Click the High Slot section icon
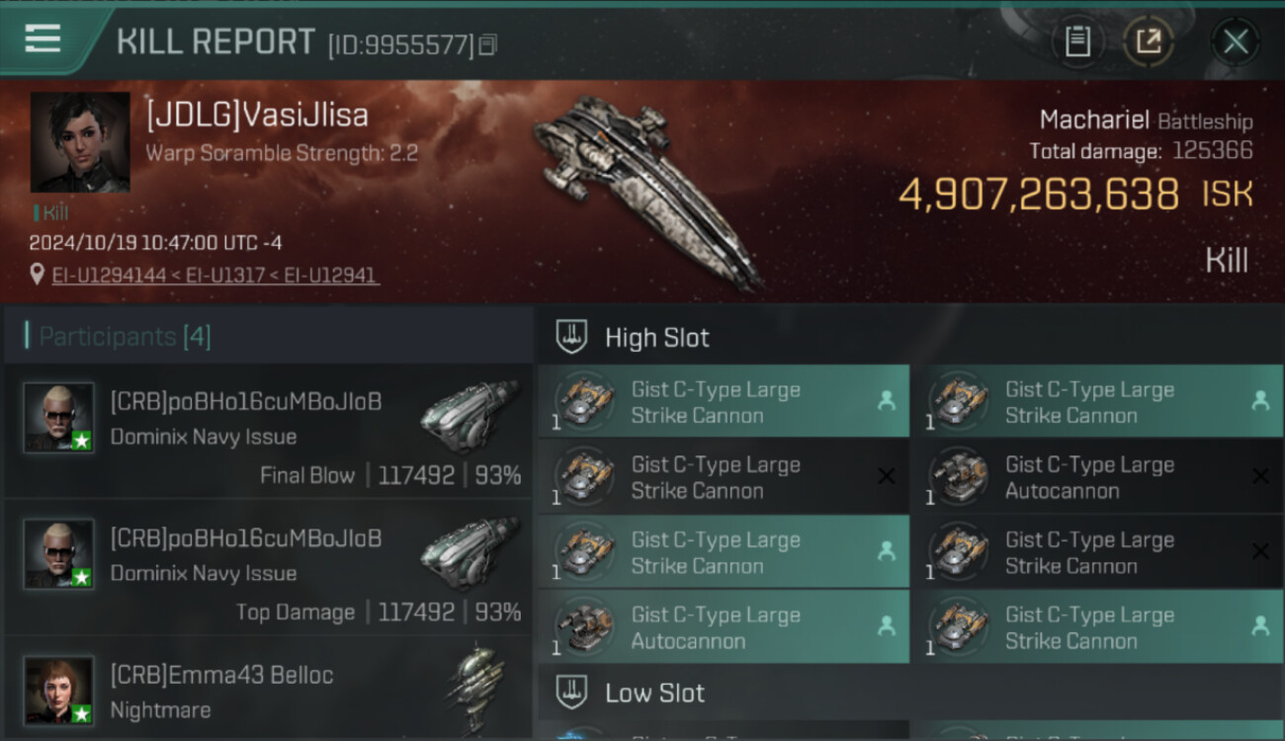1285x741 pixels. coord(572,337)
